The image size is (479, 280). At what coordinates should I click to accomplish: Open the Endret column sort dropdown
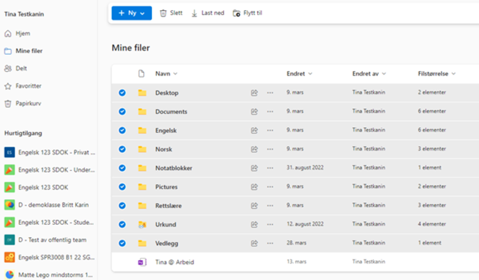coord(299,74)
